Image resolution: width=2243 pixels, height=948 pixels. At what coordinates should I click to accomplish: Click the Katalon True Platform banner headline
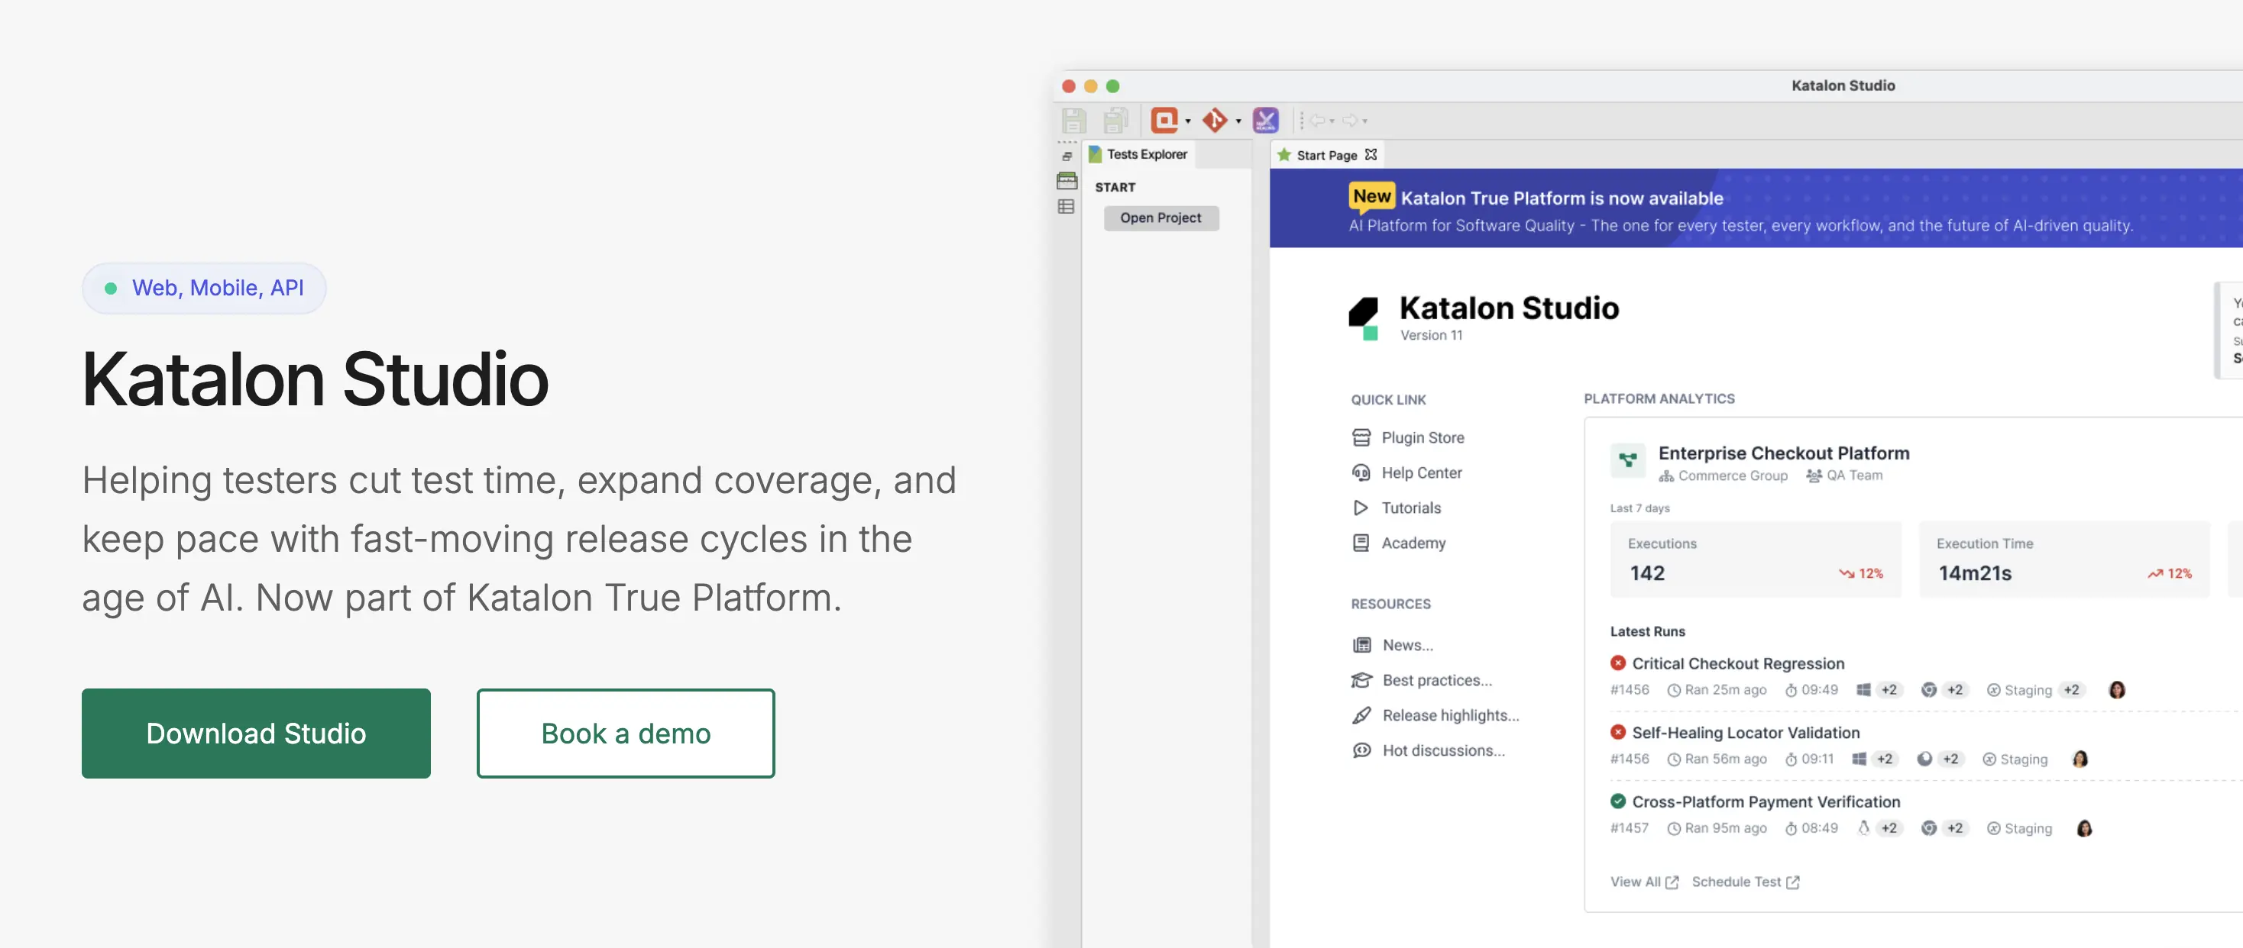coord(1562,198)
